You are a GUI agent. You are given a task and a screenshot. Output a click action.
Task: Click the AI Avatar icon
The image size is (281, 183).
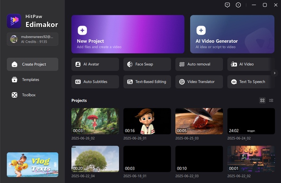(78, 64)
